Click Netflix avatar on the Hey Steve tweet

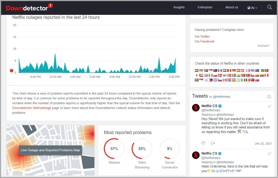(x=196, y=108)
